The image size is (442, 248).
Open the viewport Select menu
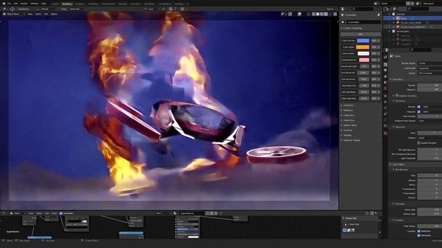pos(39,14)
